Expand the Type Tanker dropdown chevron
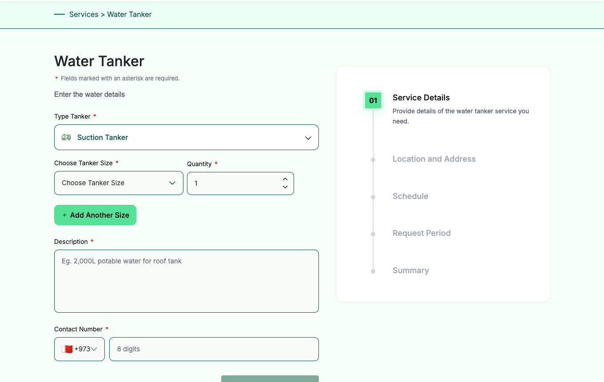This screenshot has width=604, height=382. [x=308, y=138]
